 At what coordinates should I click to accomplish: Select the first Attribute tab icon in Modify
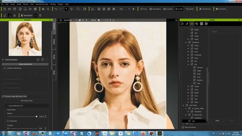click(x=182, y=24)
